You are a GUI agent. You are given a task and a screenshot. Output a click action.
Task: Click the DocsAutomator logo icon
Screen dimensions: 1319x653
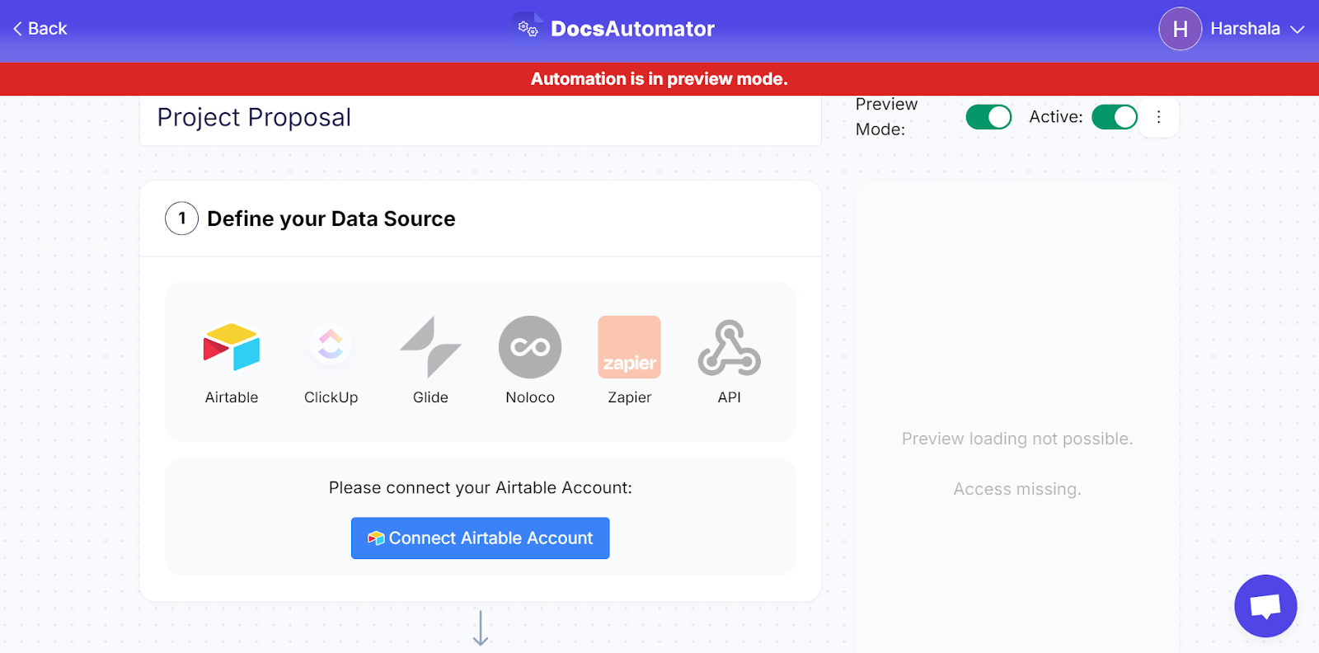[x=528, y=28]
